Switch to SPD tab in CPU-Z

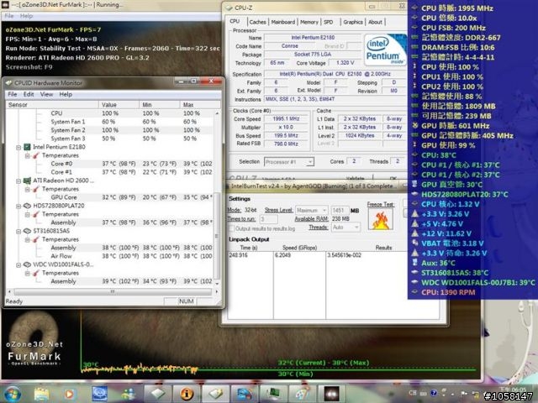click(x=329, y=22)
